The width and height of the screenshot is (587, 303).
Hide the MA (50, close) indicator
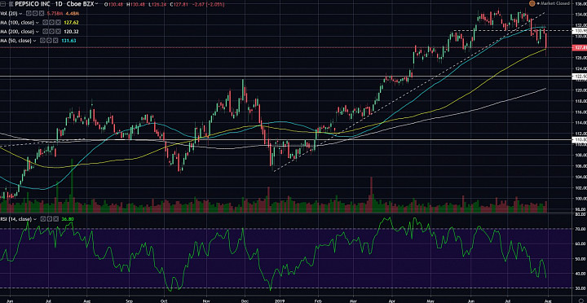[x=42, y=41]
